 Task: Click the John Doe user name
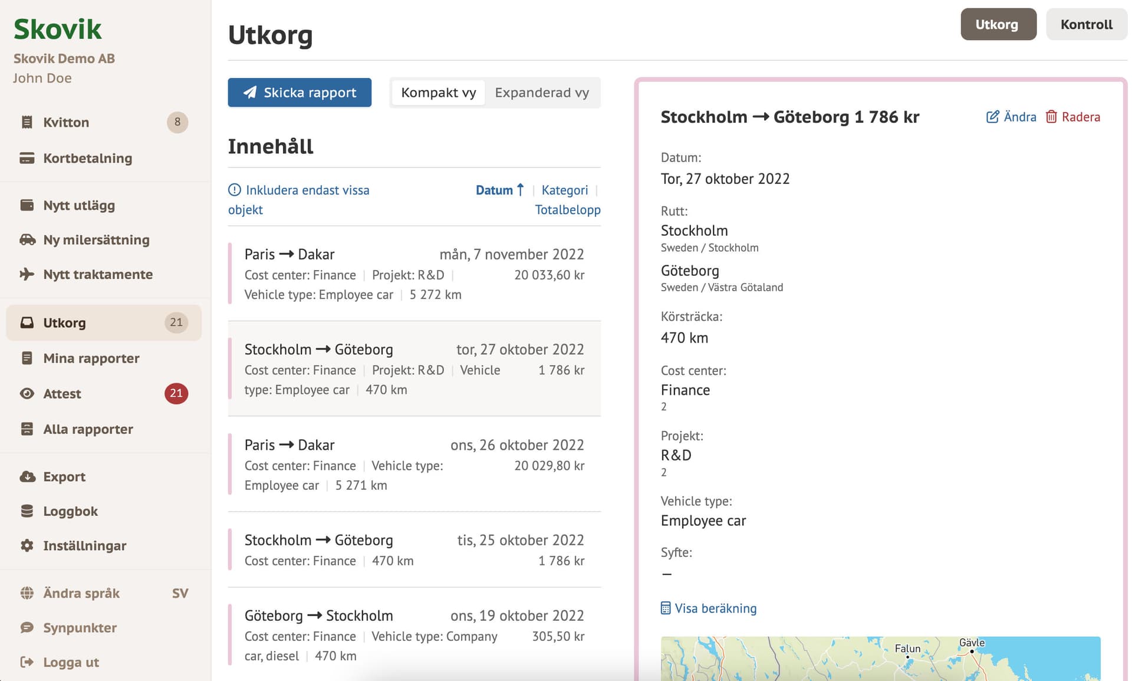[x=42, y=78]
